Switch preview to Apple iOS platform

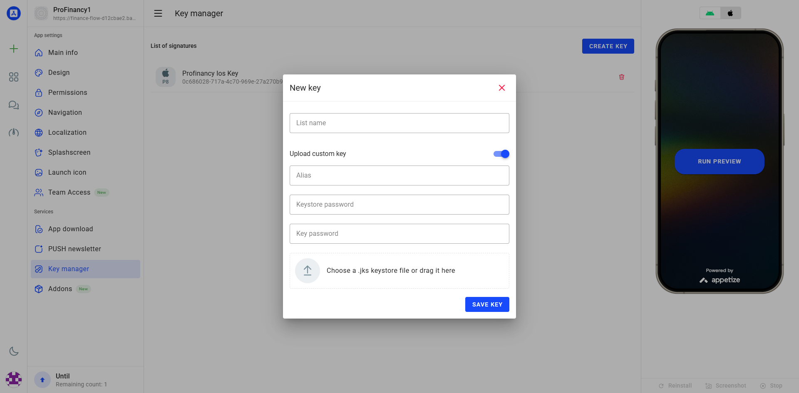click(730, 13)
